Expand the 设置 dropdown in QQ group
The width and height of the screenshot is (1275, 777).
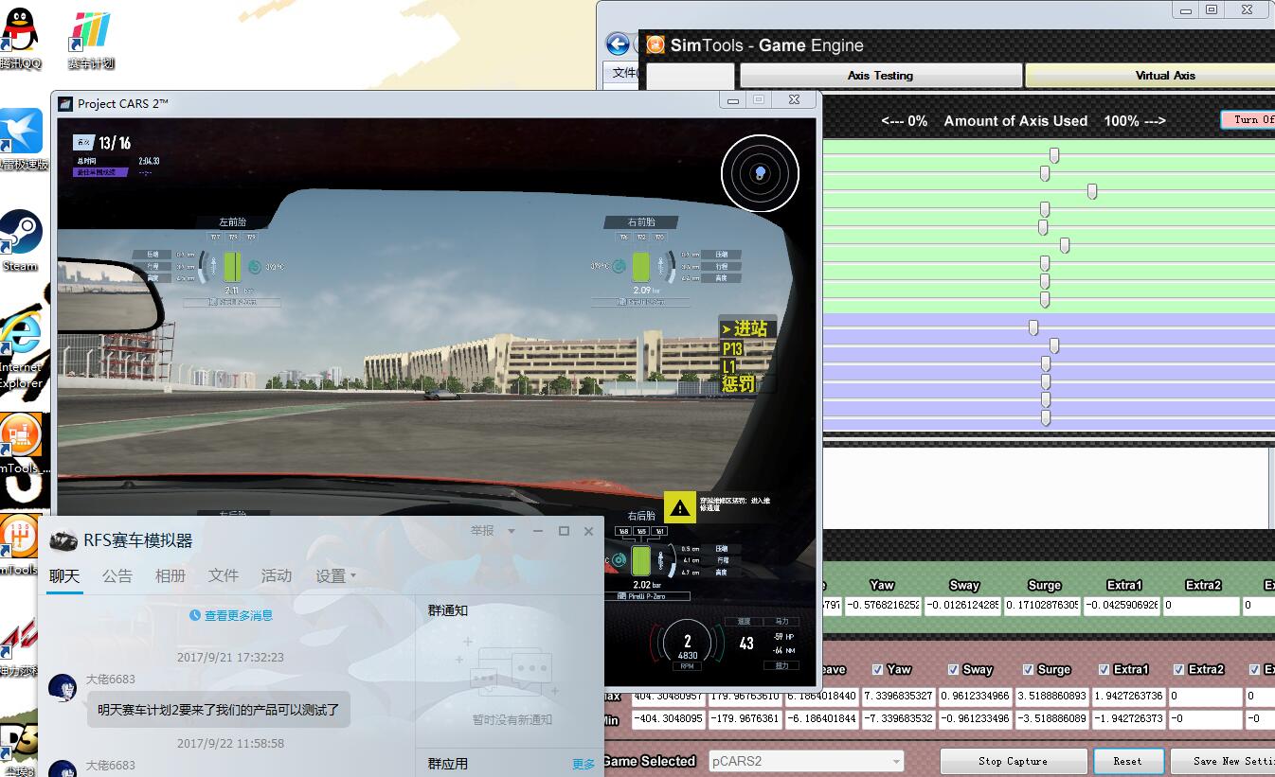pyautogui.click(x=335, y=575)
